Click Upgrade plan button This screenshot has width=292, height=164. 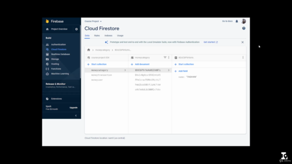click(73, 108)
